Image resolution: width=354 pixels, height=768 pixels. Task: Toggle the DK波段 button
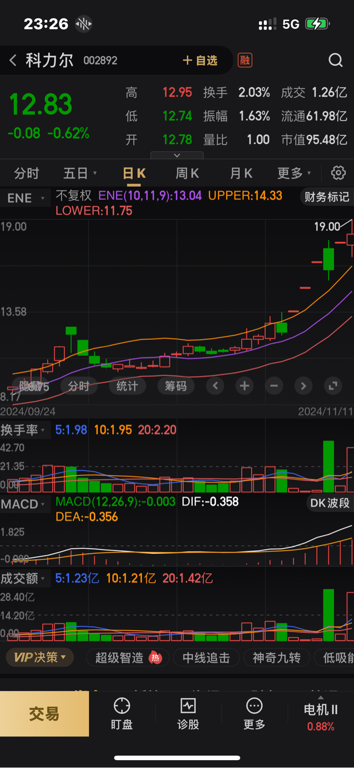330,503
